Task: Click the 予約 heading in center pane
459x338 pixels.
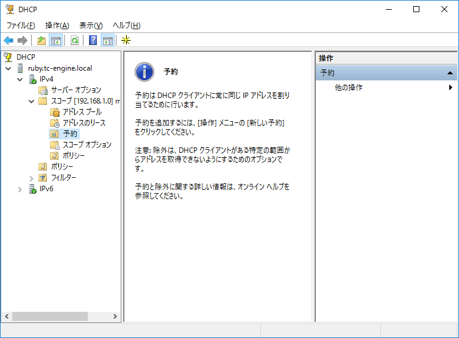Action: click(x=171, y=72)
